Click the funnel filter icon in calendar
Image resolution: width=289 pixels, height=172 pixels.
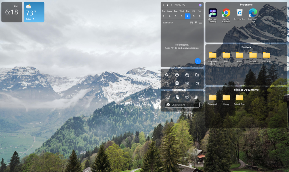coord(196,23)
